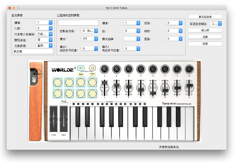
Task: Open the 八度 octave dropdown
Action: tap(44, 28)
